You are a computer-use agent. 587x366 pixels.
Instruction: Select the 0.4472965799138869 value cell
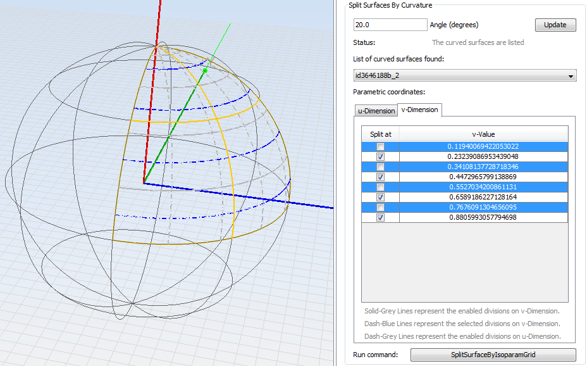click(x=483, y=177)
